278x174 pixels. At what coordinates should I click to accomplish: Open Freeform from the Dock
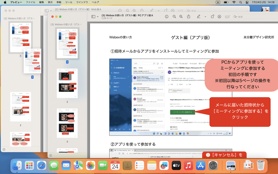(x=164, y=166)
